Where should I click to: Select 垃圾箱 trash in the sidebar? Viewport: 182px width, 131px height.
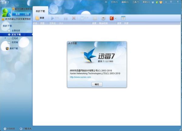point(14,42)
